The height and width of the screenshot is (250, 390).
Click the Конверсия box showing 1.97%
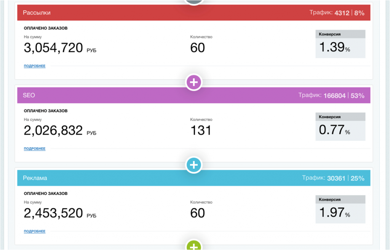tap(340, 209)
